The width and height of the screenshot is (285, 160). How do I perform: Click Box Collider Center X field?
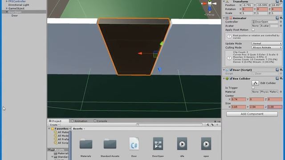[x=239, y=100]
